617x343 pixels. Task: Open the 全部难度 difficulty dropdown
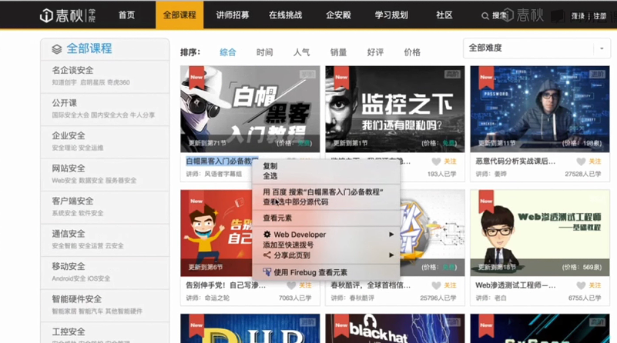coord(537,48)
